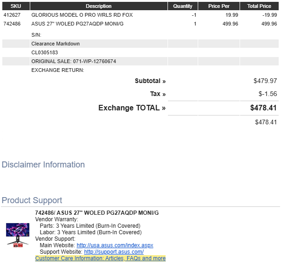Image resolution: width=281 pixels, height=263 pixels.
Task: Click the Clearance Markdown row
Action: point(55,44)
